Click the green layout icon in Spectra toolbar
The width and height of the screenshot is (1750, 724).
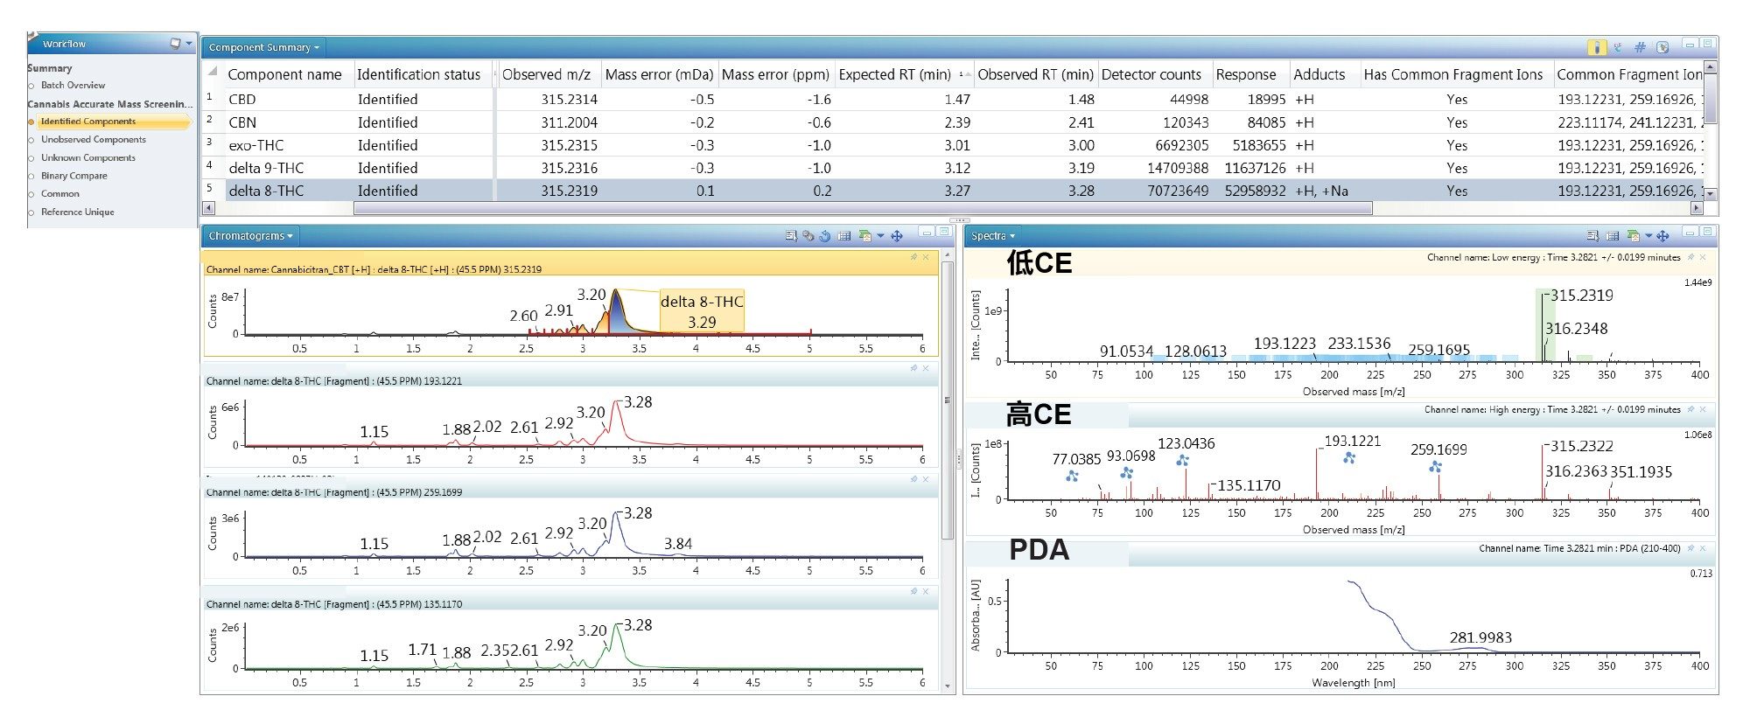pyautogui.click(x=1633, y=236)
